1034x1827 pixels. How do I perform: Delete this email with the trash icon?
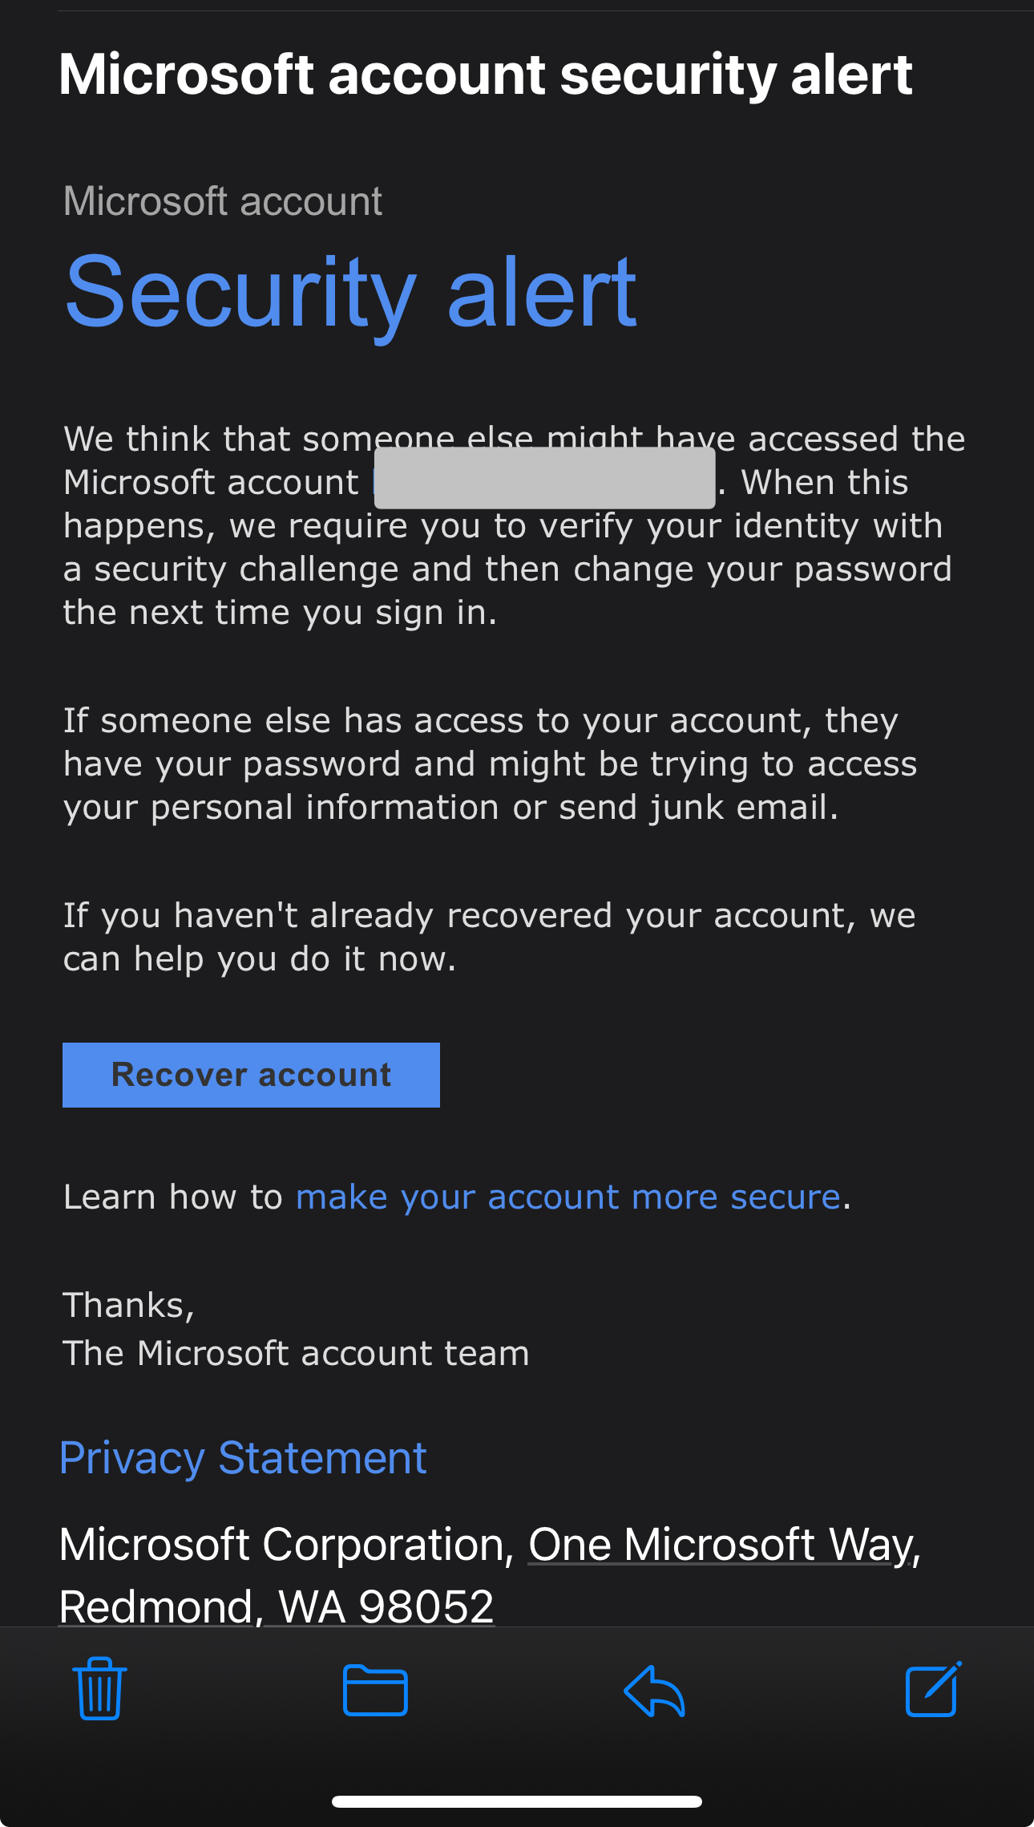(99, 1688)
